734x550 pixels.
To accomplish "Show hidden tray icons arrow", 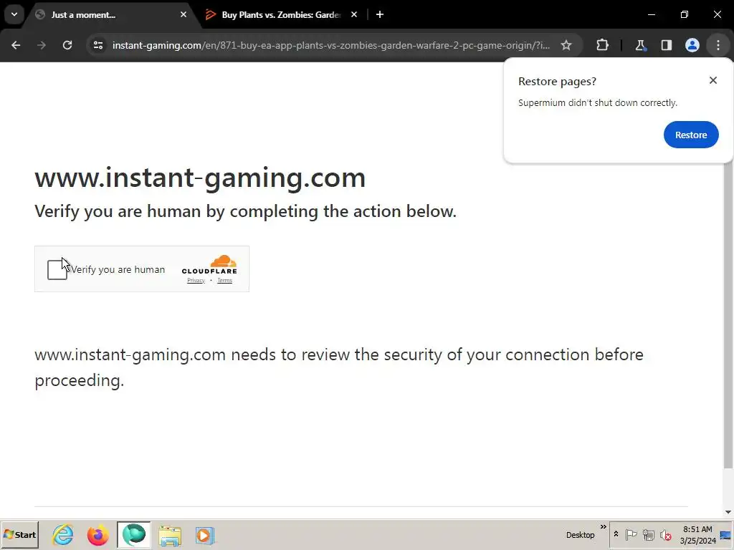I will click(x=616, y=534).
